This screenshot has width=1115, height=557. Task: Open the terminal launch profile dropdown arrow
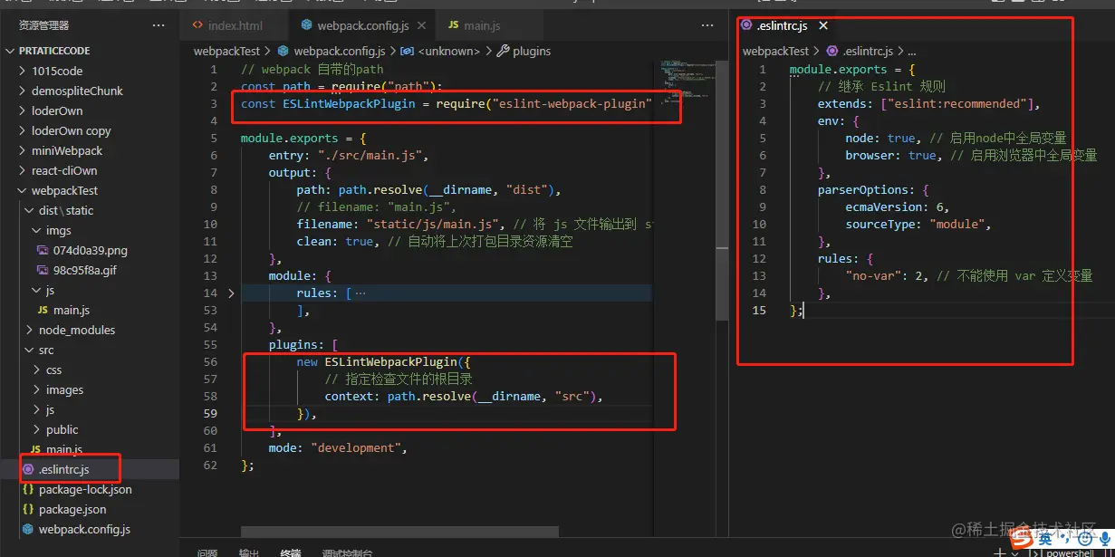point(1015,552)
